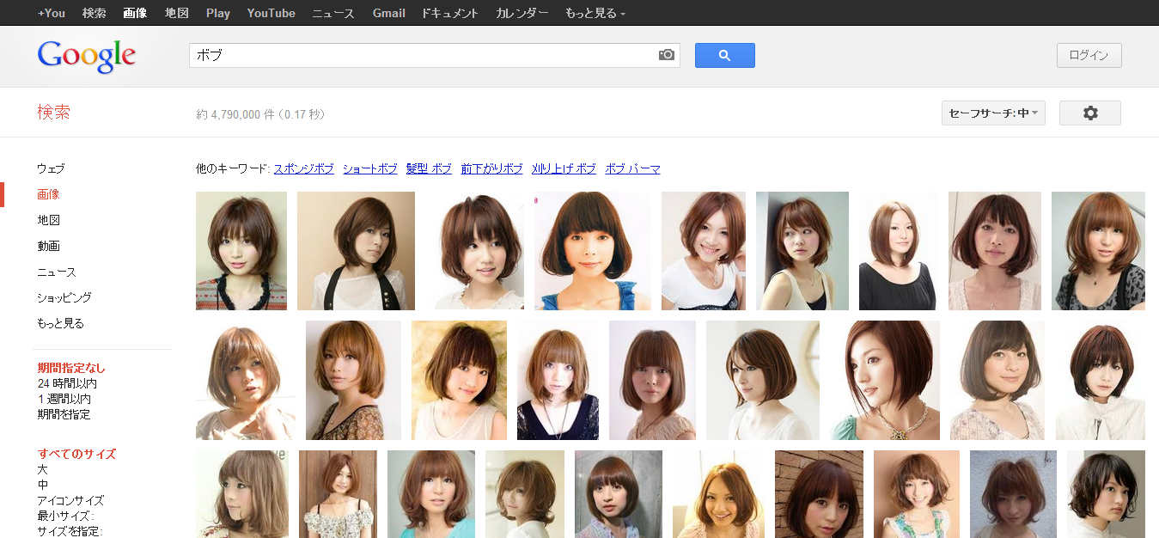Expand the セーフサーチ dropdown
This screenshot has height=538, width=1159.
tap(993, 113)
